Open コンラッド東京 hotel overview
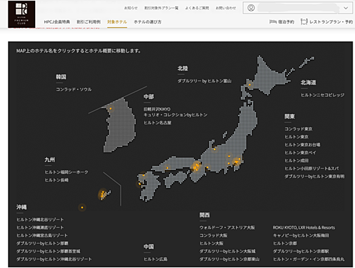 point(299,129)
